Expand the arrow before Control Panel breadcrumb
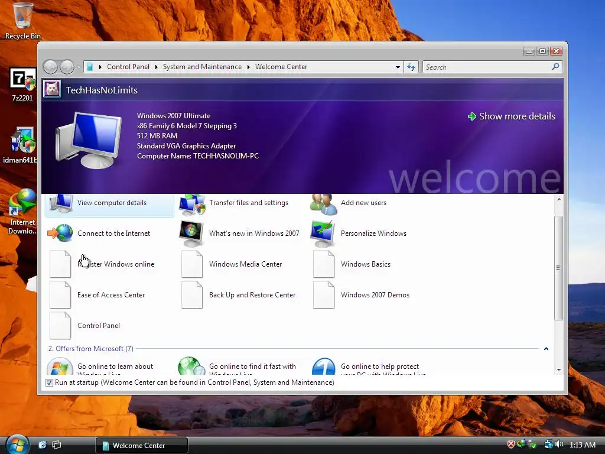 tap(100, 67)
